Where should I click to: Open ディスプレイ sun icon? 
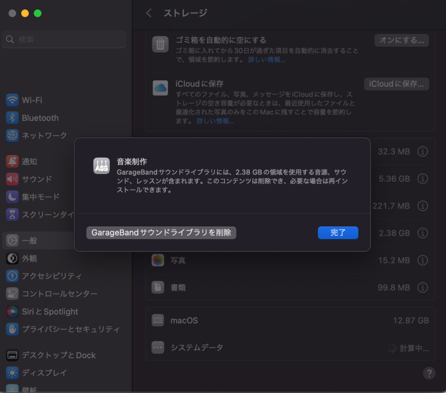(x=12, y=373)
